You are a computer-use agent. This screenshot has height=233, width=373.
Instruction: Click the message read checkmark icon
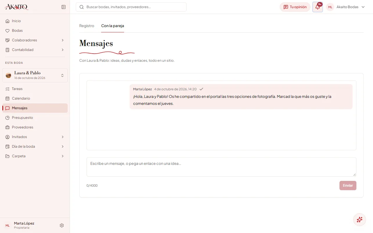pyautogui.click(x=201, y=89)
